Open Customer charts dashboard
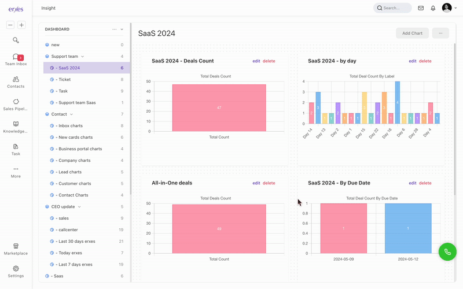The width and height of the screenshot is (463, 289). click(86, 183)
